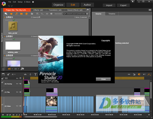
Task: Click the Import button
Action: [x=109, y=5]
